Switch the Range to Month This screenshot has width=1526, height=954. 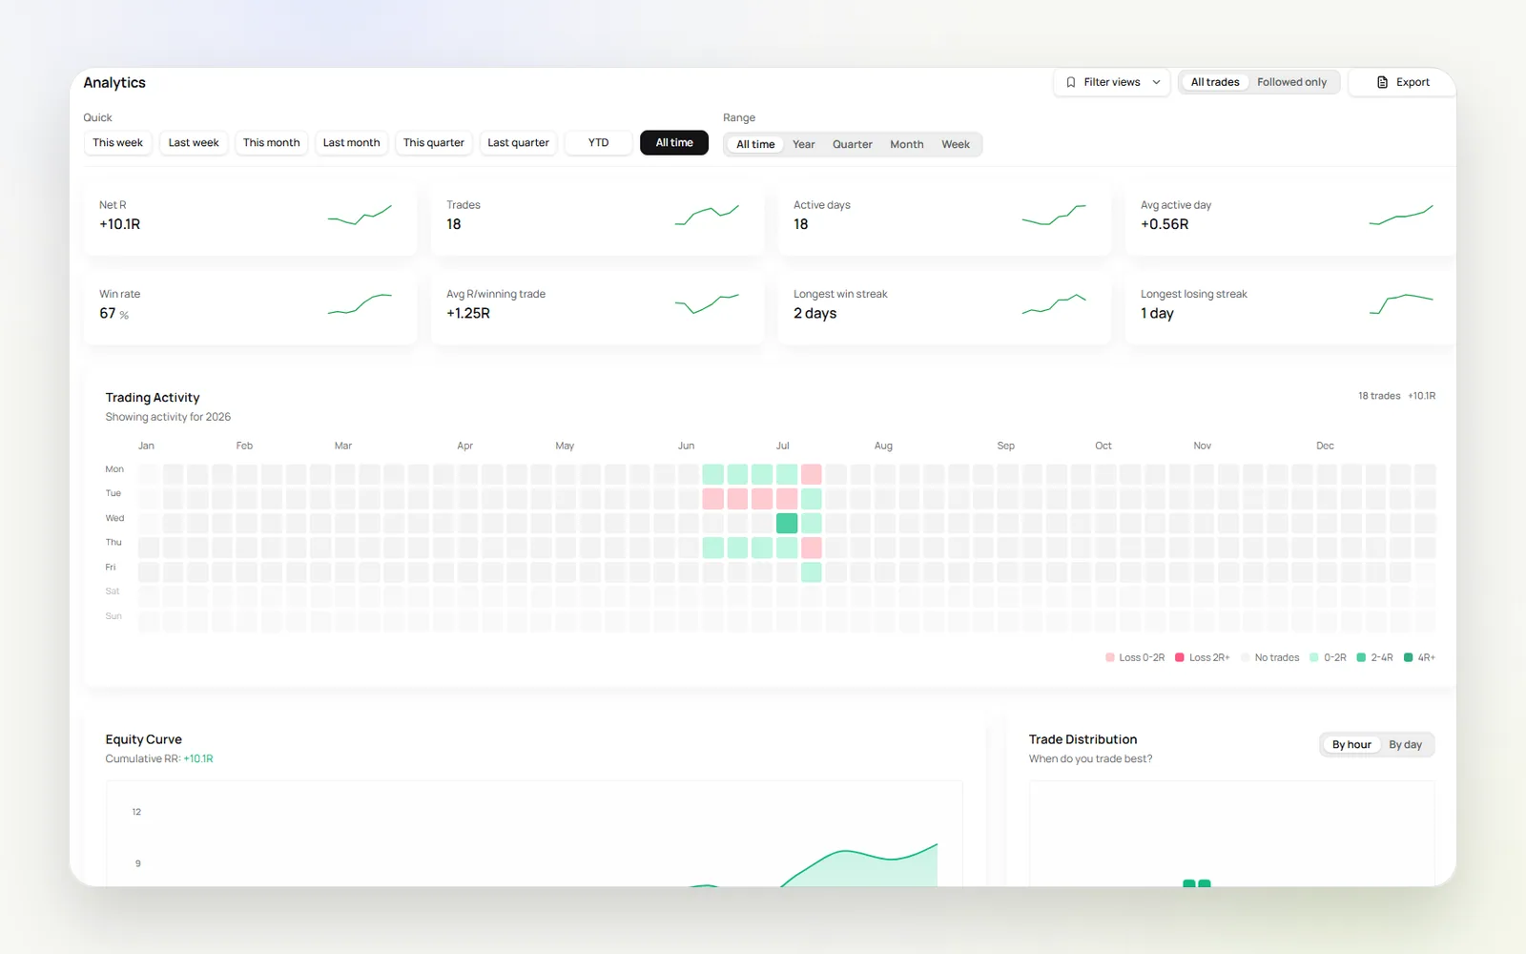[907, 144]
